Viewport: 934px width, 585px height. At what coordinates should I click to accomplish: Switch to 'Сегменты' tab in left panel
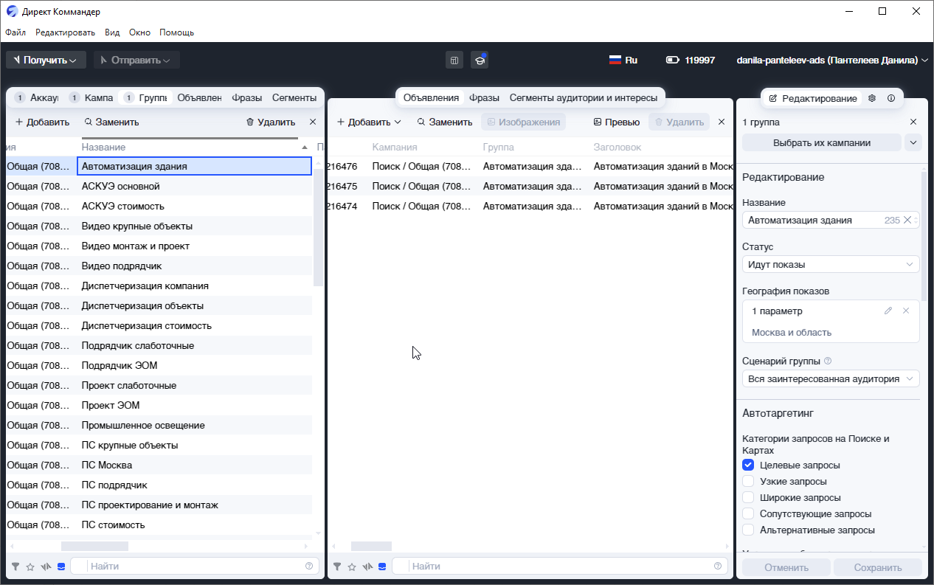click(x=294, y=97)
